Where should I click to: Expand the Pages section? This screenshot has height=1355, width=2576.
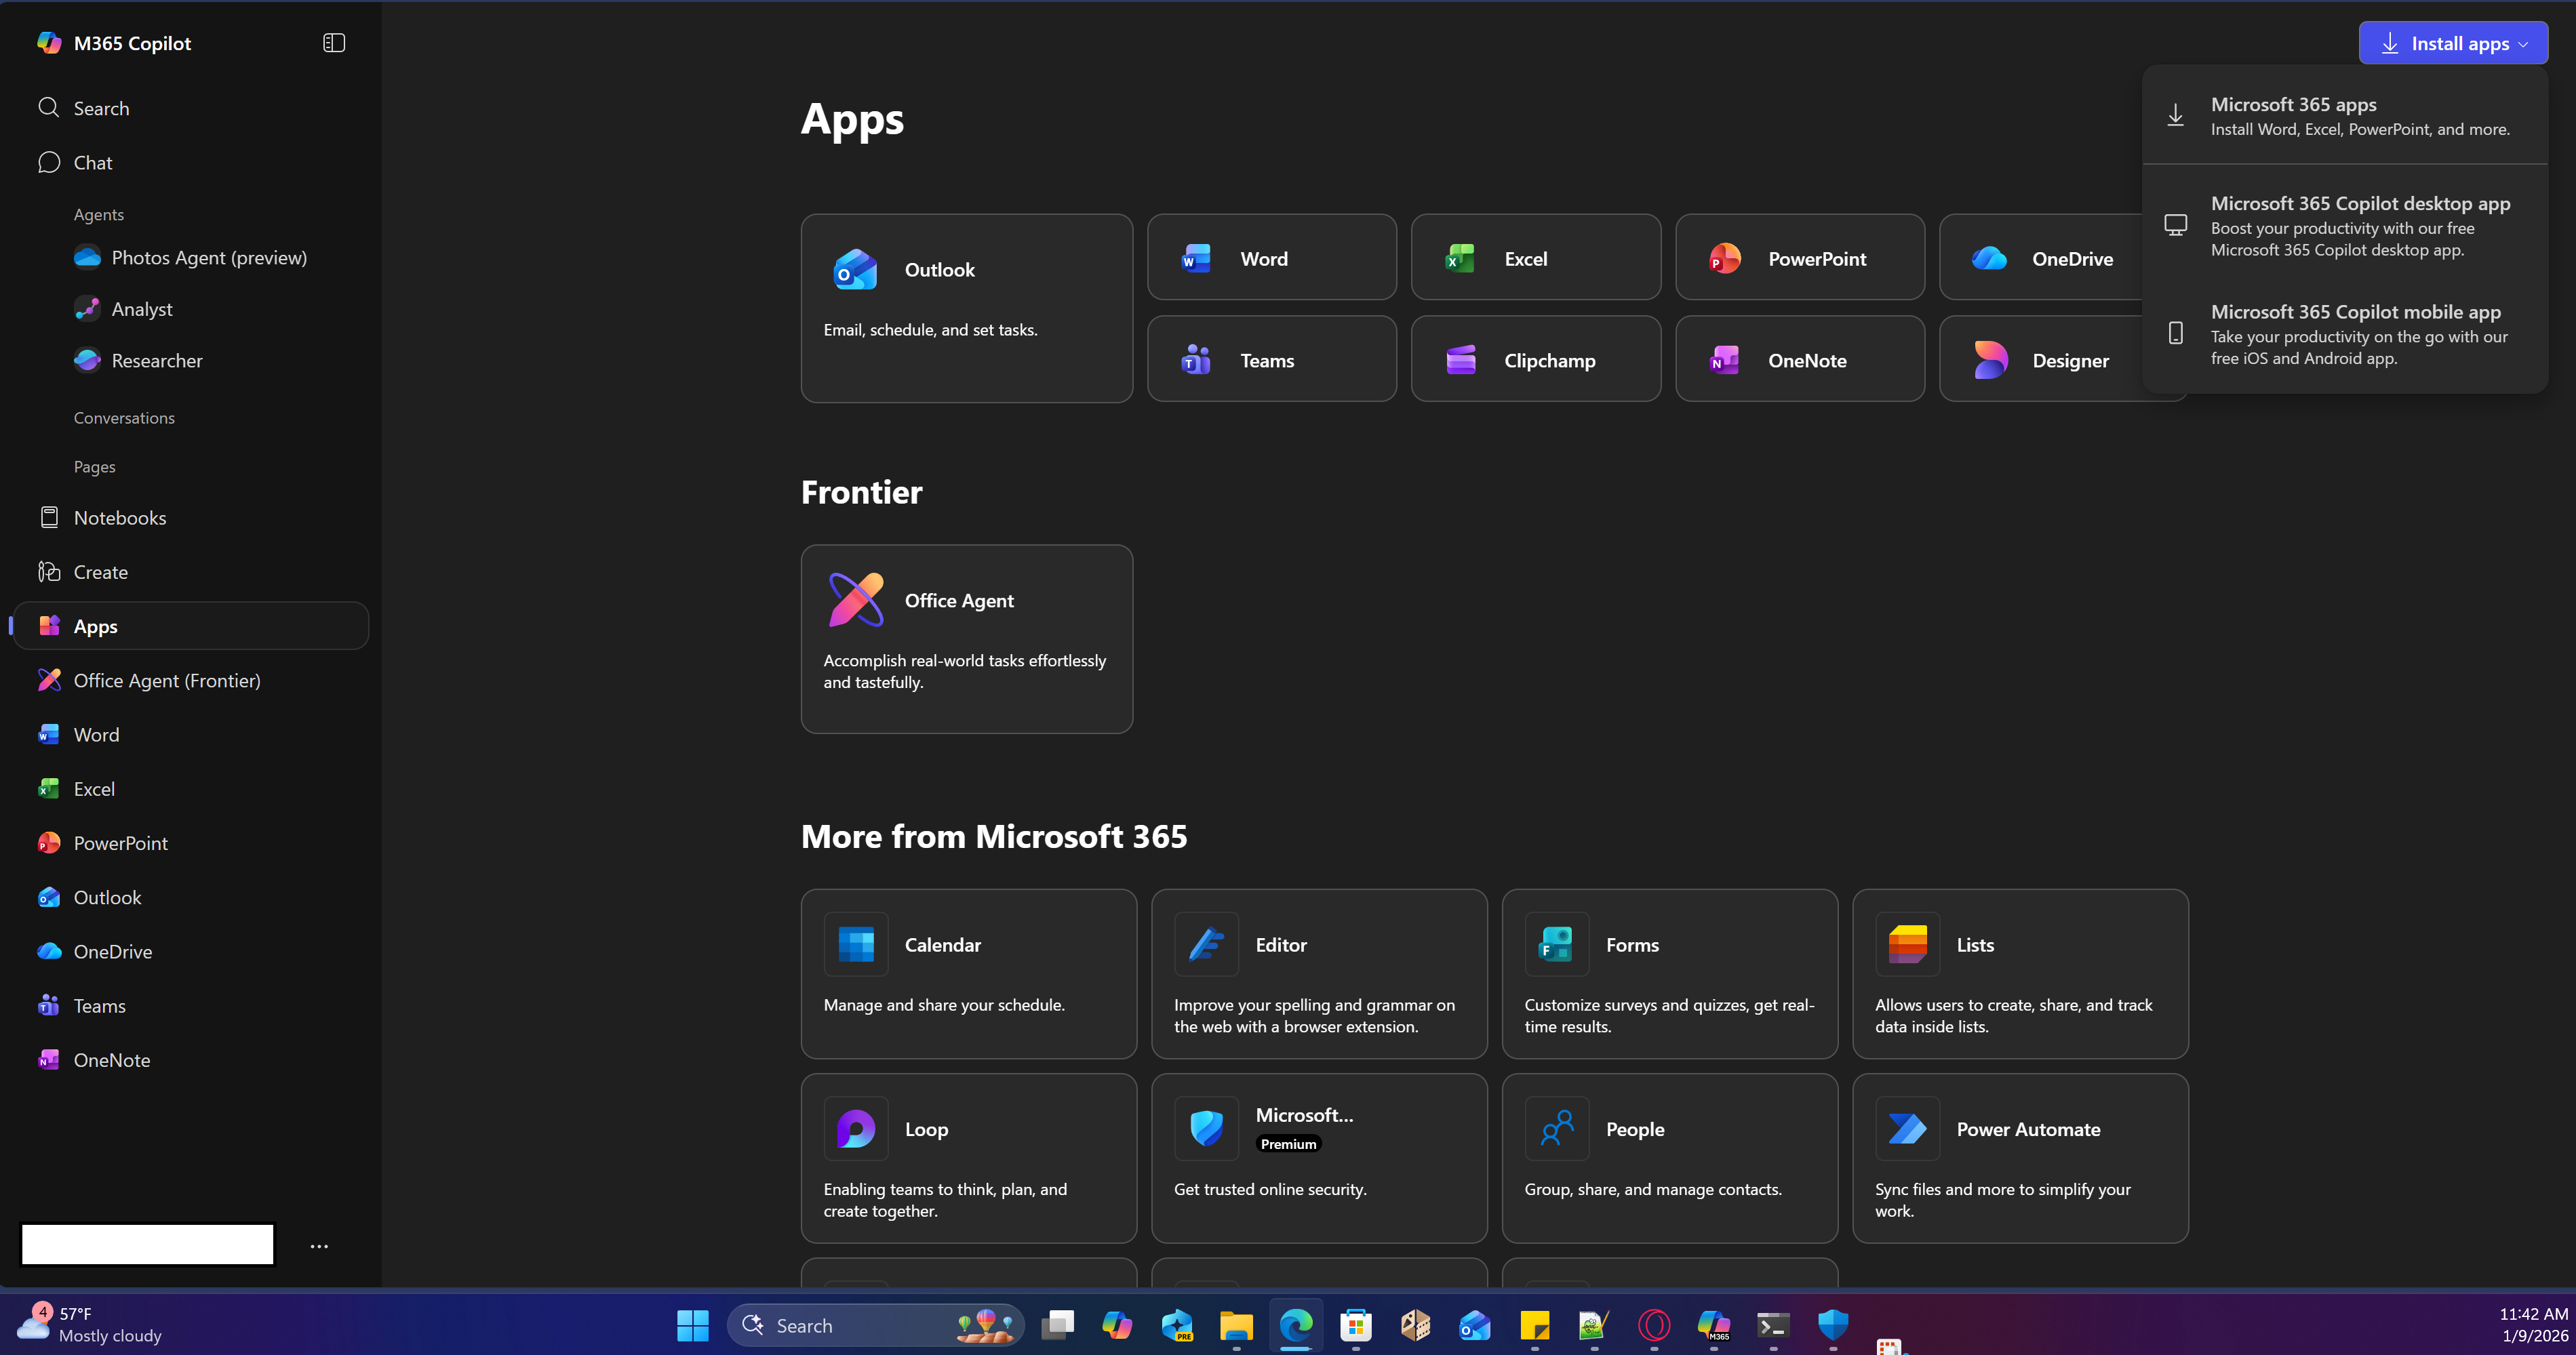[95, 466]
